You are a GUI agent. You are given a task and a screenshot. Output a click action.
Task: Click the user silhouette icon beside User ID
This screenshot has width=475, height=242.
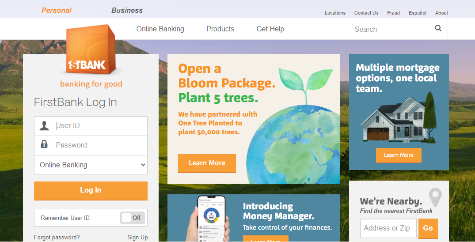(44, 126)
